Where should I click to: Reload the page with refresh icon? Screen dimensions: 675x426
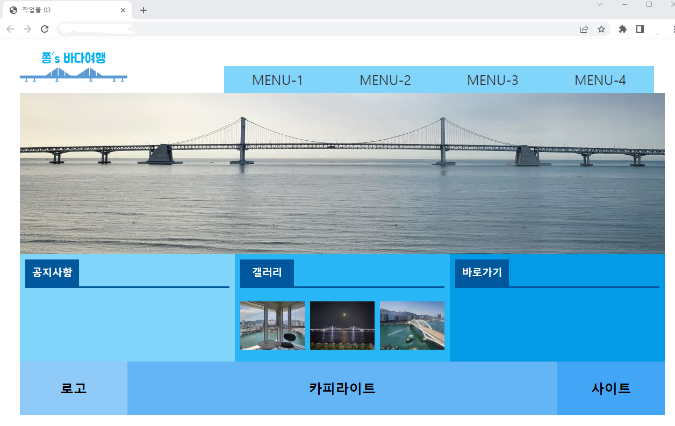(45, 29)
